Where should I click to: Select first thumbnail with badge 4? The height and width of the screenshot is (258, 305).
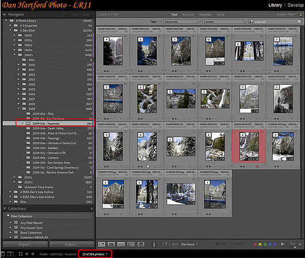coord(113,51)
